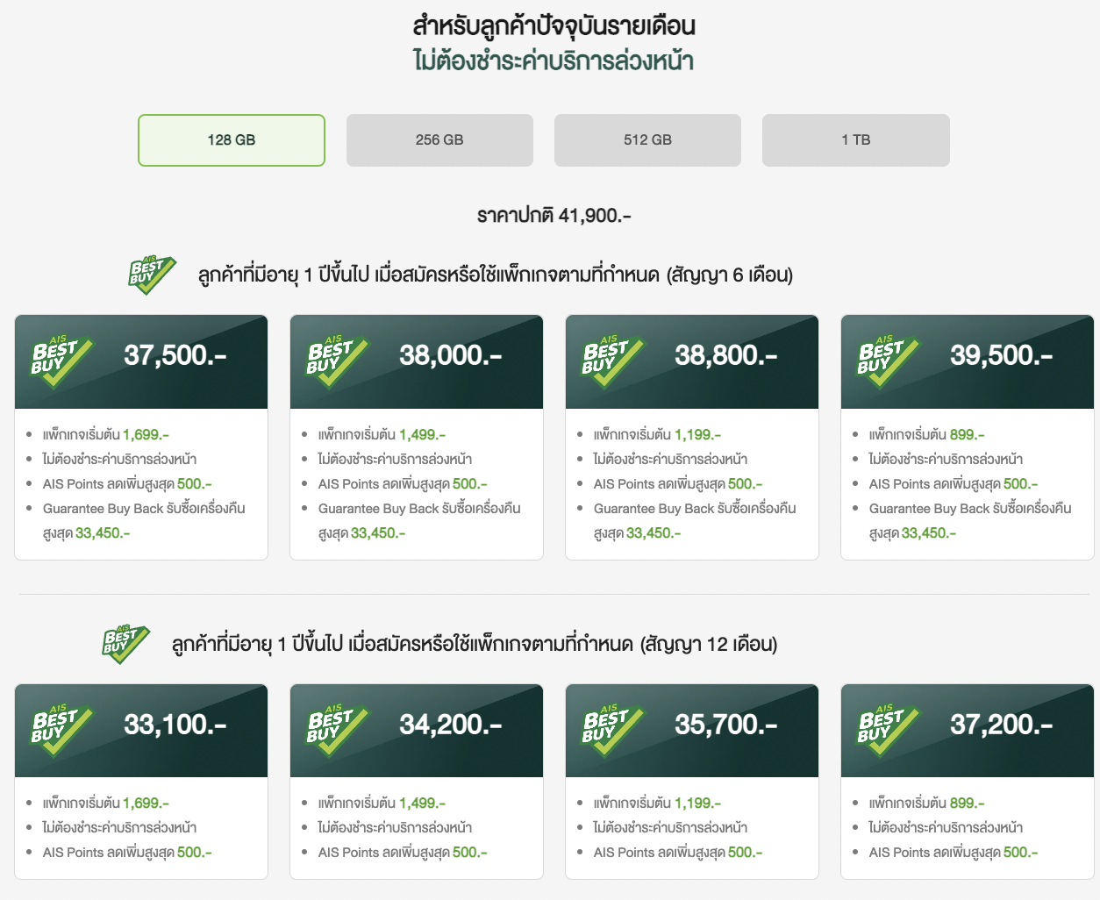Viewport: 1100px width, 900px height.
Task: Select the 128 GB storage tab
Action: click(232, 140)
